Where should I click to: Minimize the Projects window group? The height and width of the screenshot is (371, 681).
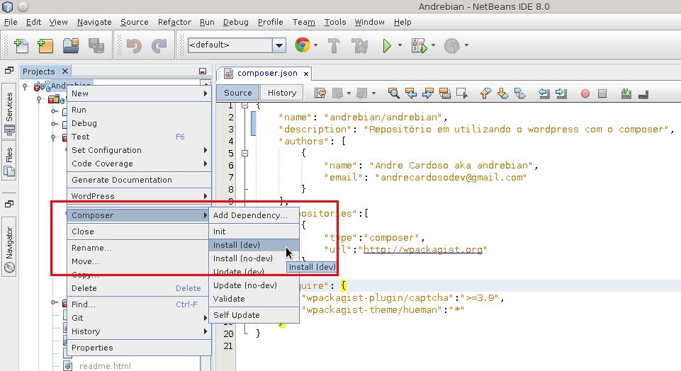click(203, 72)
